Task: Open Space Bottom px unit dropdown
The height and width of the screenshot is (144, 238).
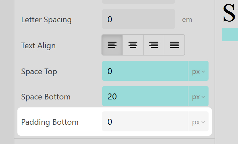Action: coord(199,97)
